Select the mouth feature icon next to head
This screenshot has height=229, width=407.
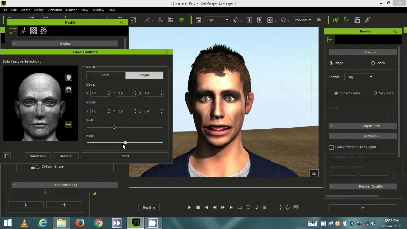point(69,124)
